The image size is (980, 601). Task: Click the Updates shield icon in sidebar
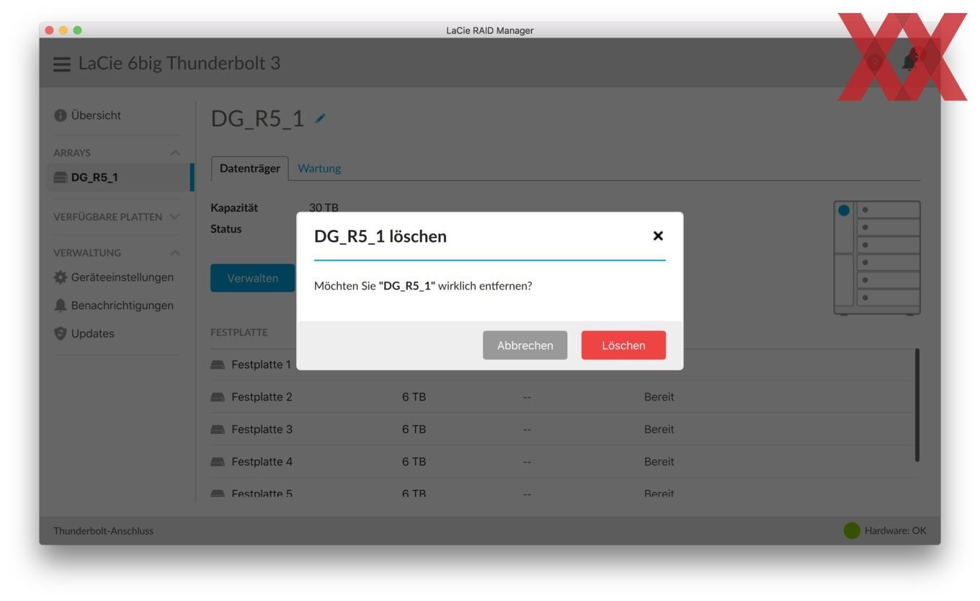60,334
